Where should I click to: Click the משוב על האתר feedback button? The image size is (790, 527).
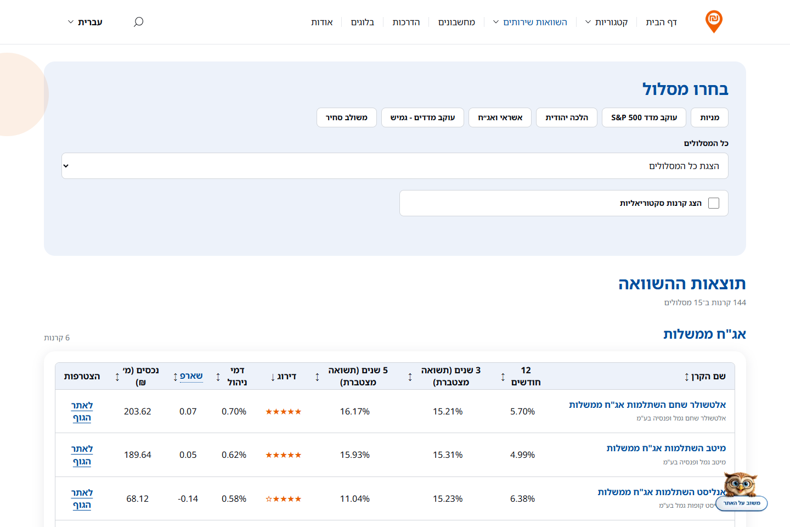[742, 503]
